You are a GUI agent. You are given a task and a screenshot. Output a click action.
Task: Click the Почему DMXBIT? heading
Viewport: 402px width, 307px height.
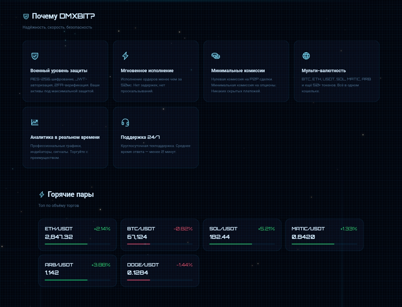(x=63, y=16)
